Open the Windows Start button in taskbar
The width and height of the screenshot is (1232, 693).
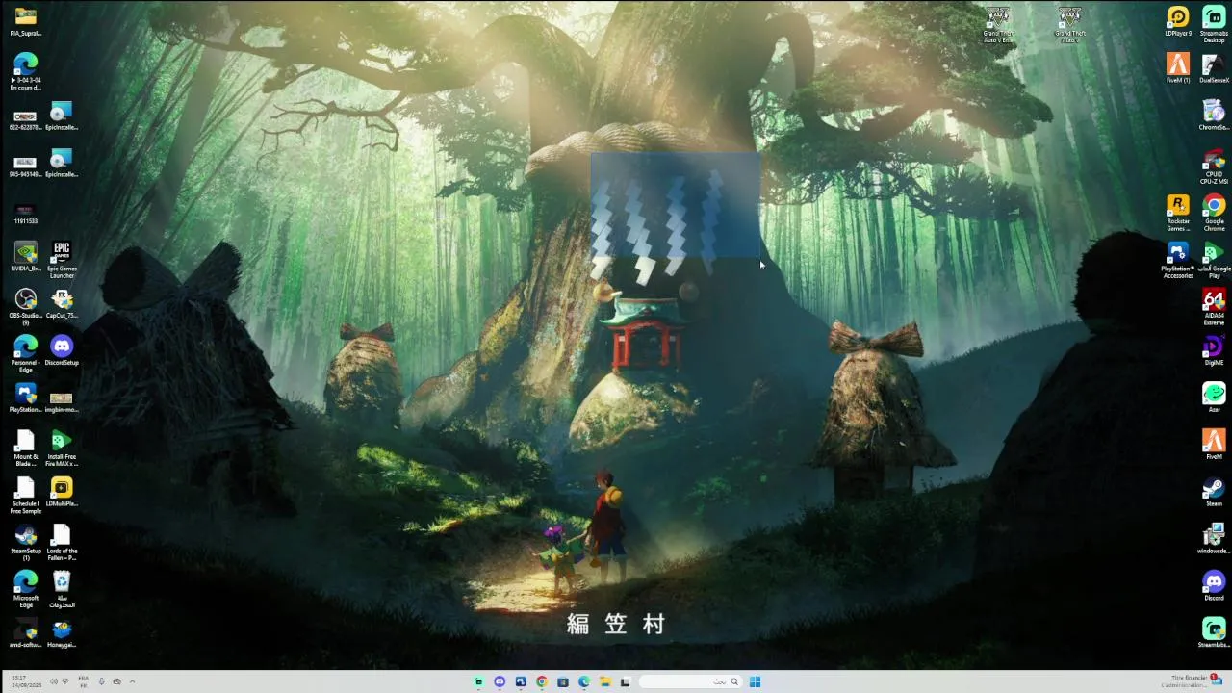pyautogui.click(x=755, y=681)
